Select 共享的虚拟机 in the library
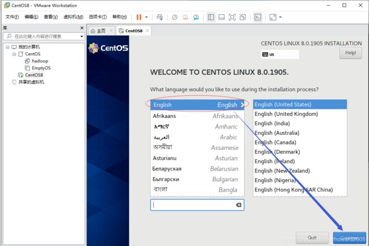The image size is (369, 246). pyautogui.click(x=31, y=82)
